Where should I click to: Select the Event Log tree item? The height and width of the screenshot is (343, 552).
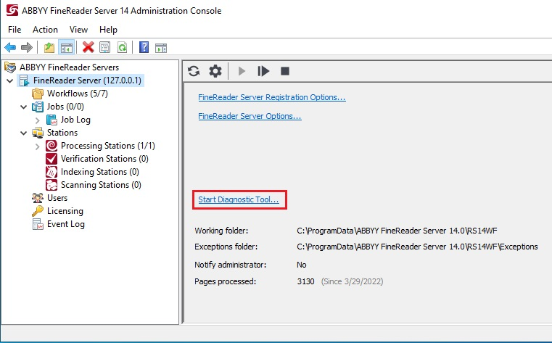(x=66, y=224)
